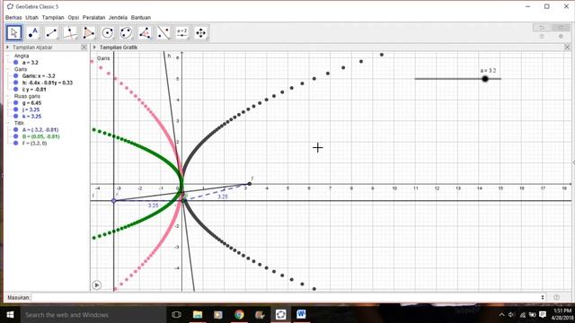
Task: Select the Move arrow tool
Action: tap(14, 33)
